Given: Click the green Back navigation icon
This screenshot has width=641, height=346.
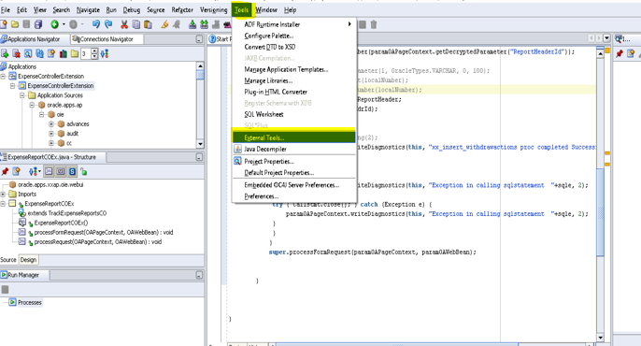Looking at the screenshot, I should tap(54, 24).
